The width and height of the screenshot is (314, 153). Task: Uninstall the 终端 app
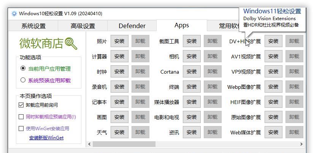click(213, 87)
